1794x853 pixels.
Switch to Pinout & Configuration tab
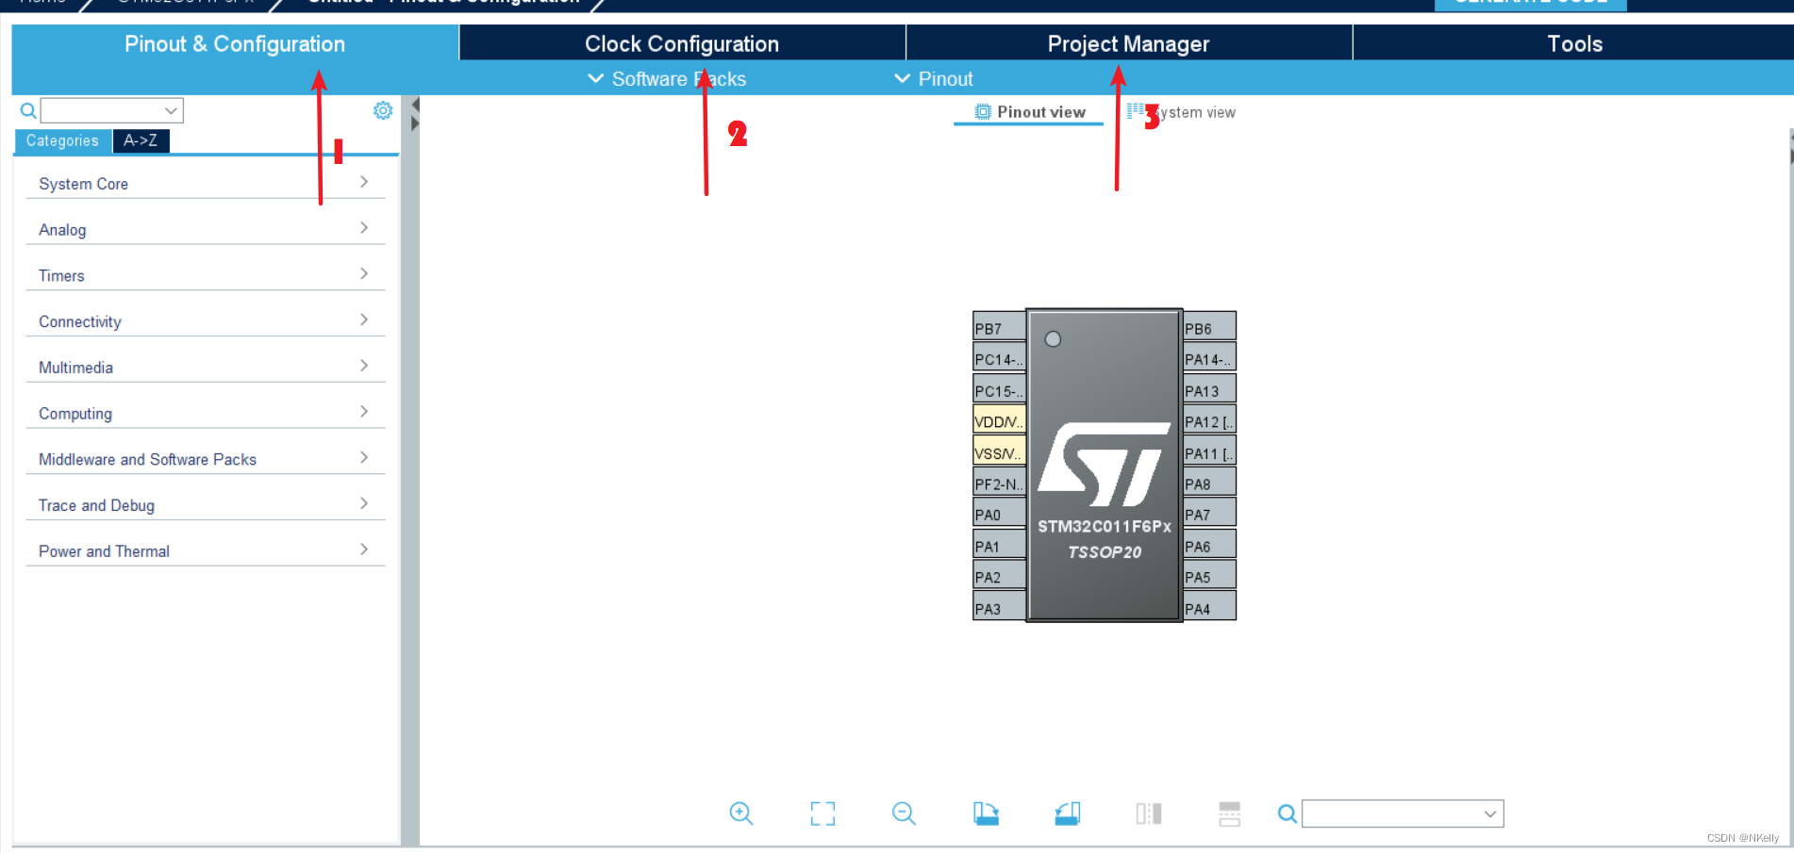[235, 43]
